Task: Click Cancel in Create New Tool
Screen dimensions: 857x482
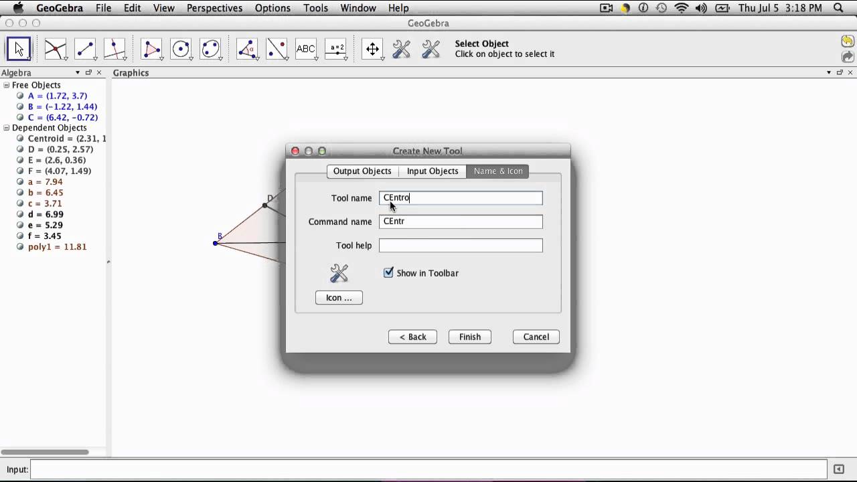Action: tap(536, 337)
